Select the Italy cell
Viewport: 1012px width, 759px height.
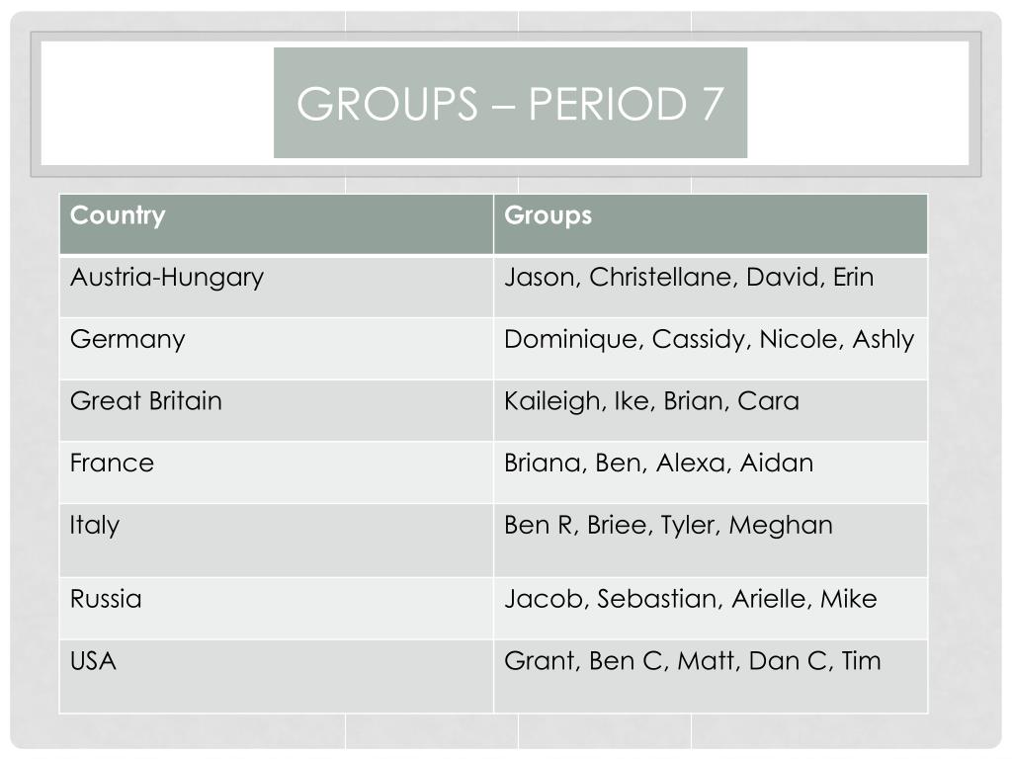tap(277, 541)
